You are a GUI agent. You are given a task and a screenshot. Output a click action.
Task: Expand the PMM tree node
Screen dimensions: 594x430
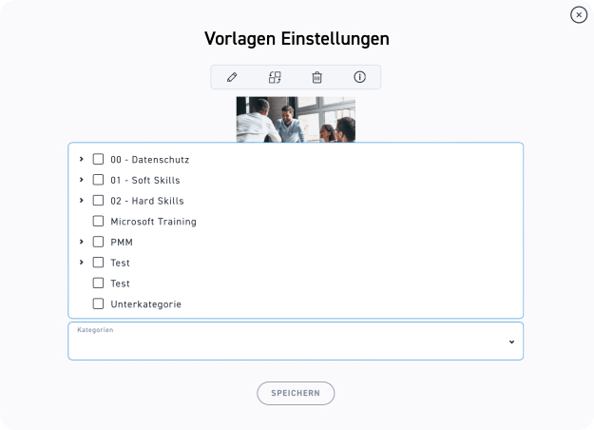pos(82,242)
